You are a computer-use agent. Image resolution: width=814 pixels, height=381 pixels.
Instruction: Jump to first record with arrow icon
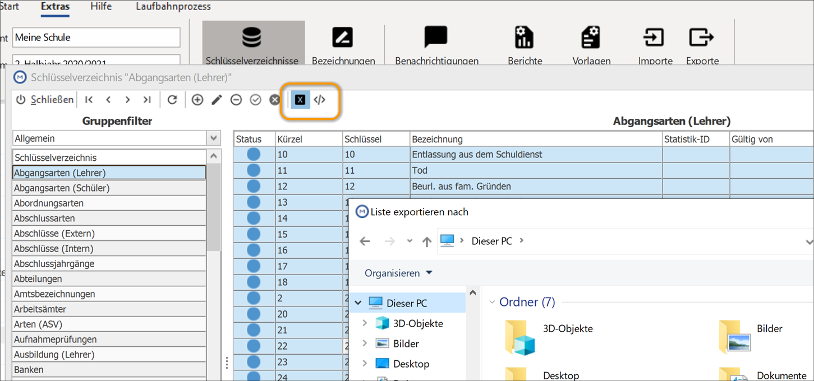point(89,100)
